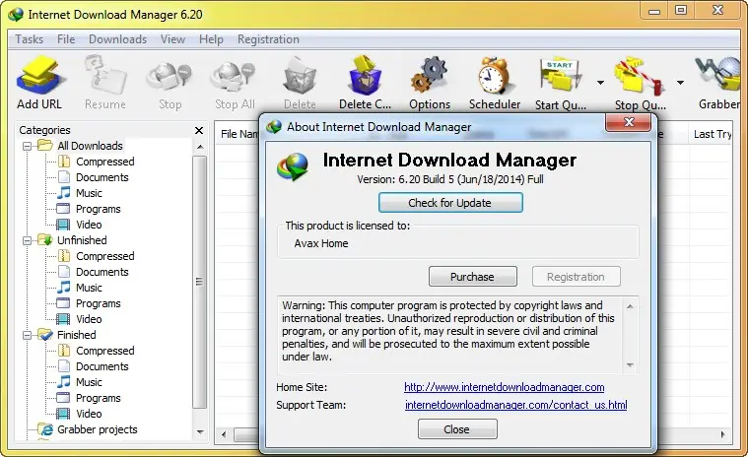
Task: Select Documents under Finished
Action: click(102, 366)
